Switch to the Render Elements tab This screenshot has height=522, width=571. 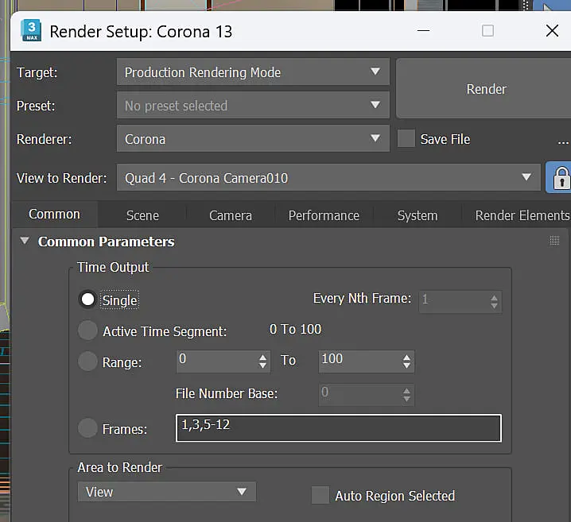tap(522, 215)
